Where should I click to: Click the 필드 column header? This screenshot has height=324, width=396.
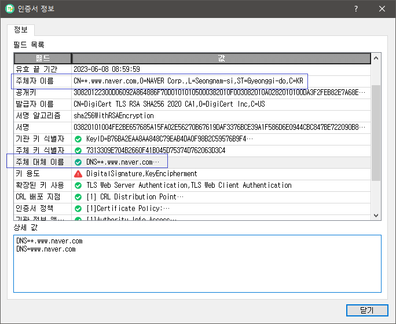click(43, 59)
